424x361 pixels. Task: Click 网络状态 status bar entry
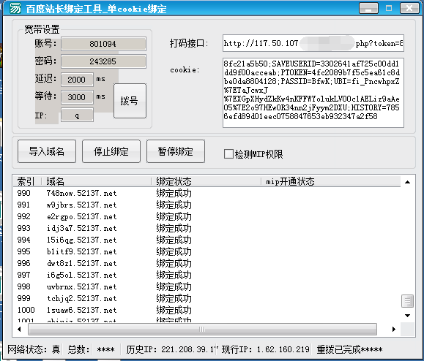34,349
